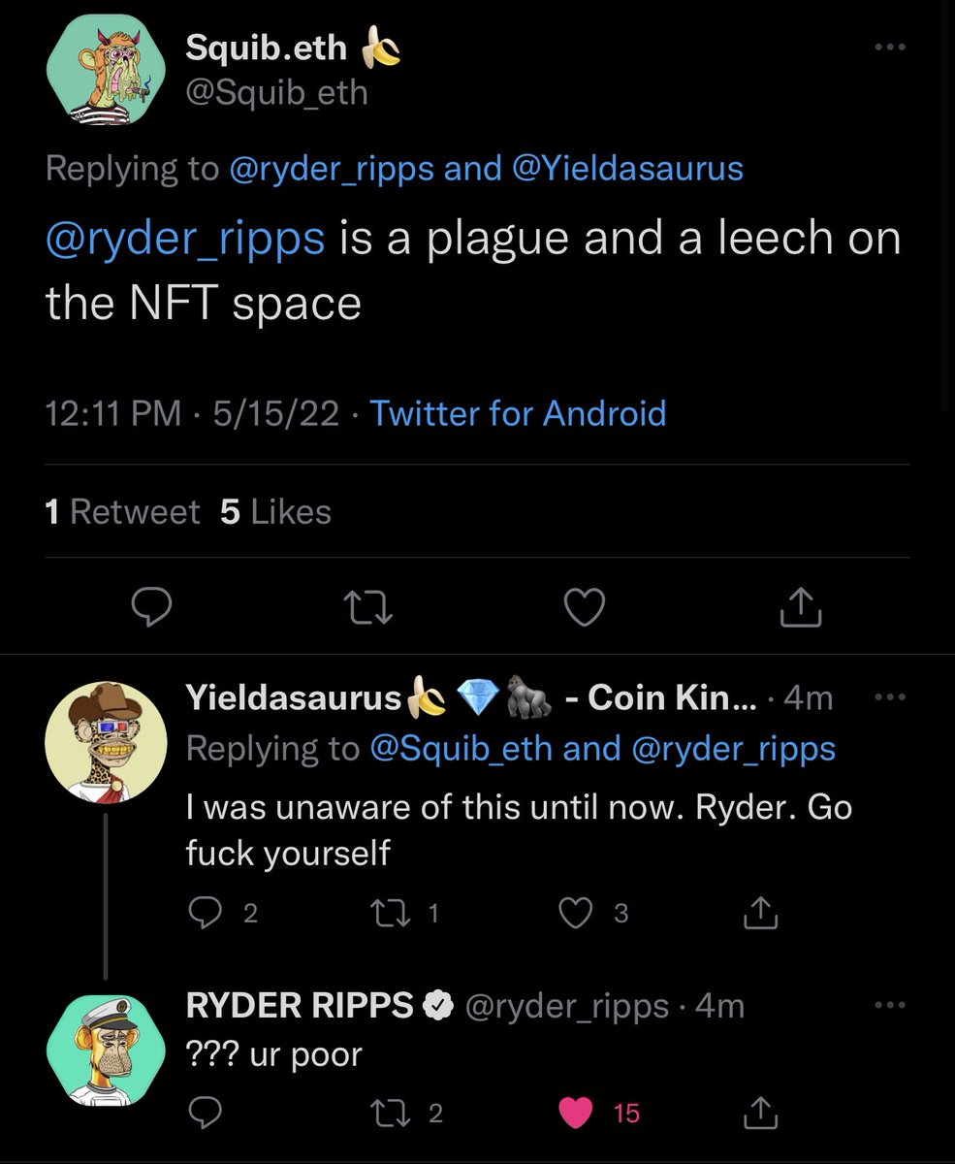This screenshot has width=955, height=1164.
Task: Open more options for Squib.eth's tweet
Action: 892,46
